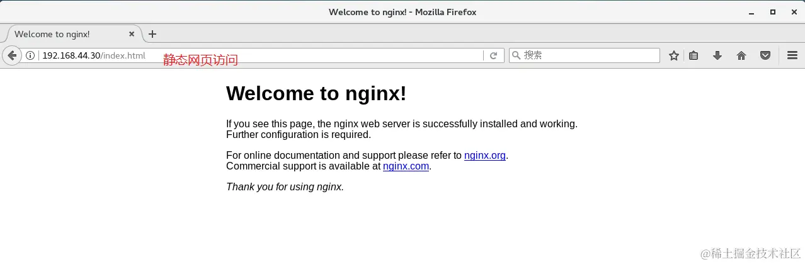Open the nginx.com link

click(406, 166)
